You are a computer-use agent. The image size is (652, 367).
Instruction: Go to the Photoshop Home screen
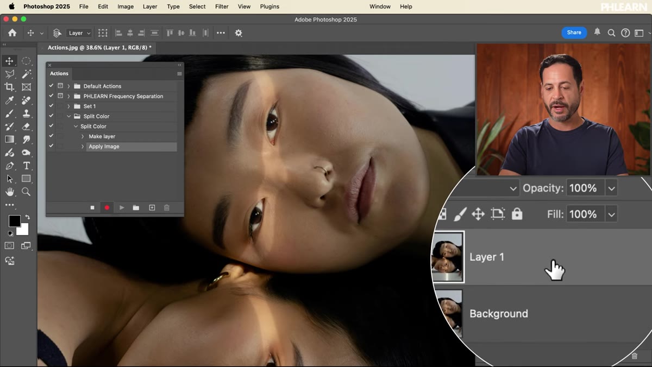tap(12, 33)
